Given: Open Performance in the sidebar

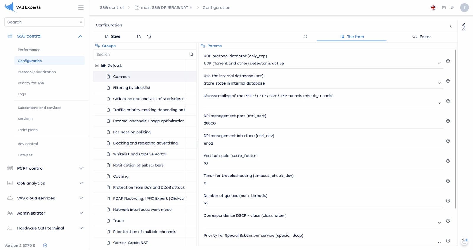Looking at the screenshot, I should pyautogui.click(x=29, y=50).
